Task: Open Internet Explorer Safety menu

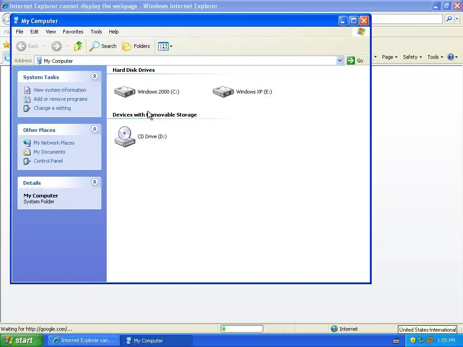Action: [x=412, y=57]
